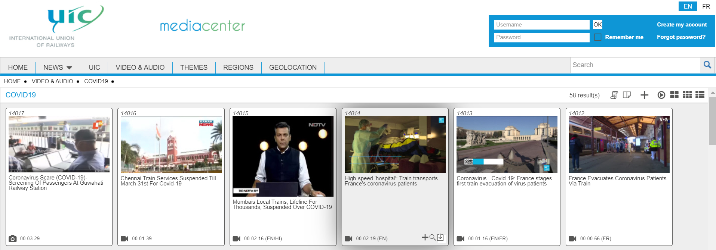Click video camera icon on card 14012
The image size is (716, 250).
click(x=572, y=239)
